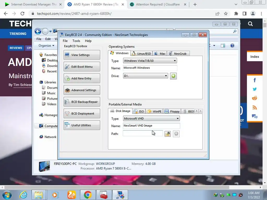The height and width of the screenshot is (200, 267).
Task: Share the article on Twitter
Action: 255,89
